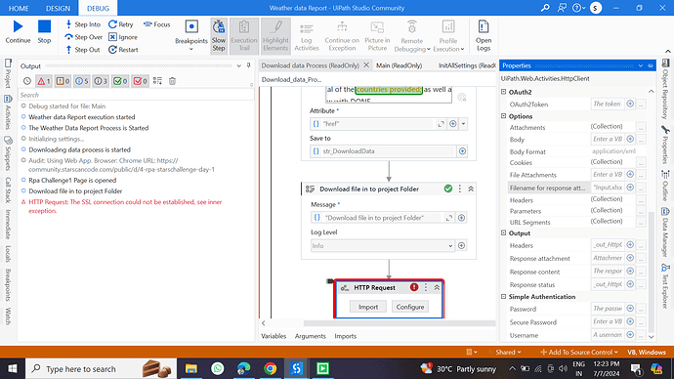Toggle info messages filter showing 5
The image size is (674, 379).
point(82,81)
